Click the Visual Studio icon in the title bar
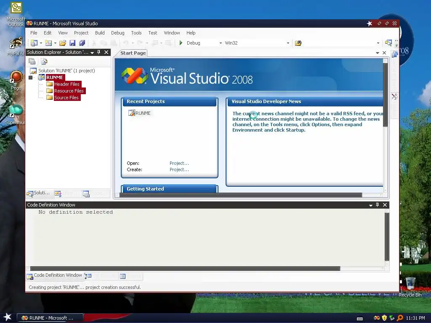Image resolution: width=431 pixels, height=323 pixels. (x=29, y=24)
